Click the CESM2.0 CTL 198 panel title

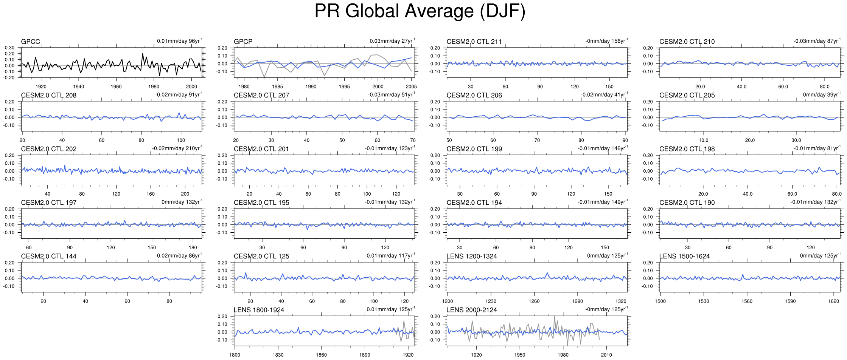pyautogui.click(x=687, y=149)
